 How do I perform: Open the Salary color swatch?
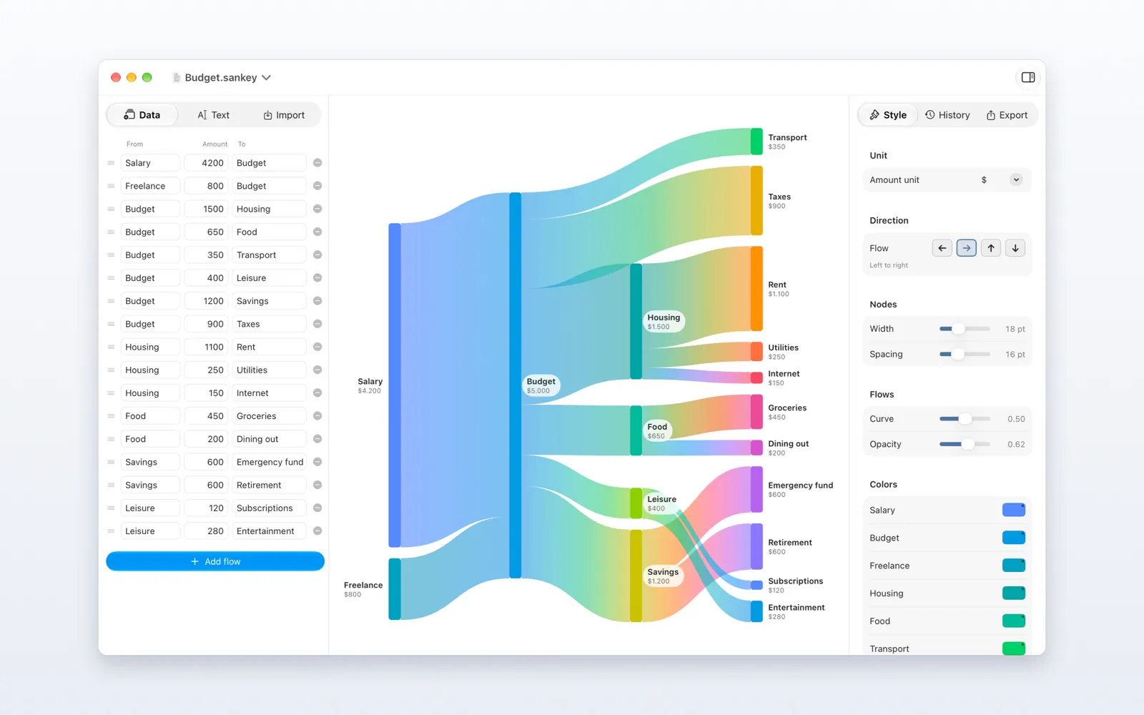(x=1014, y=510)
